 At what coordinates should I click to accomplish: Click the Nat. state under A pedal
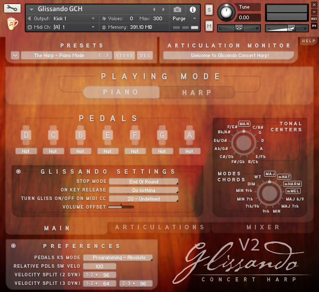[x=190, y=151]
